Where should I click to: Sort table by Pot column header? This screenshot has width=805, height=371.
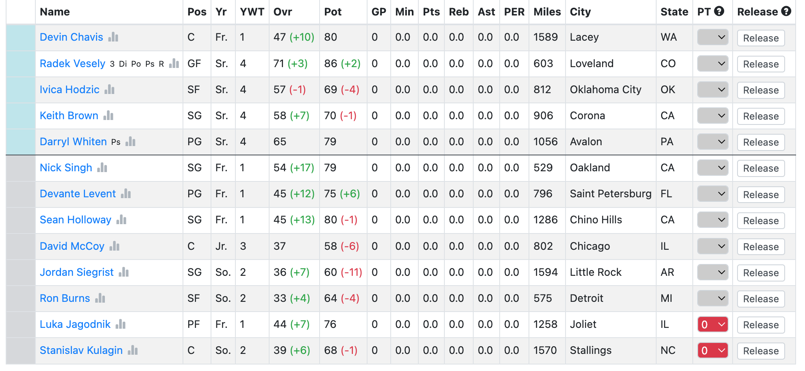click(x=333, y=12)
